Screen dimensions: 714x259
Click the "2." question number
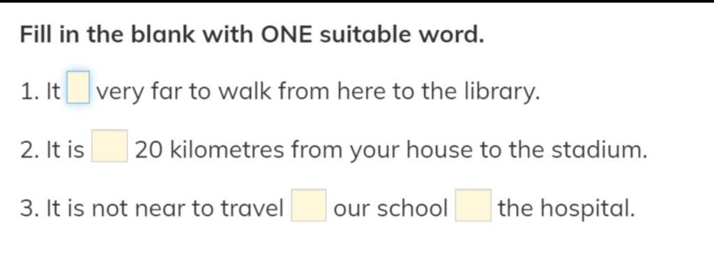(x=31, y=151)
